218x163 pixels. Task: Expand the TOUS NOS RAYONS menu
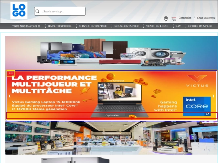point(26,26)
